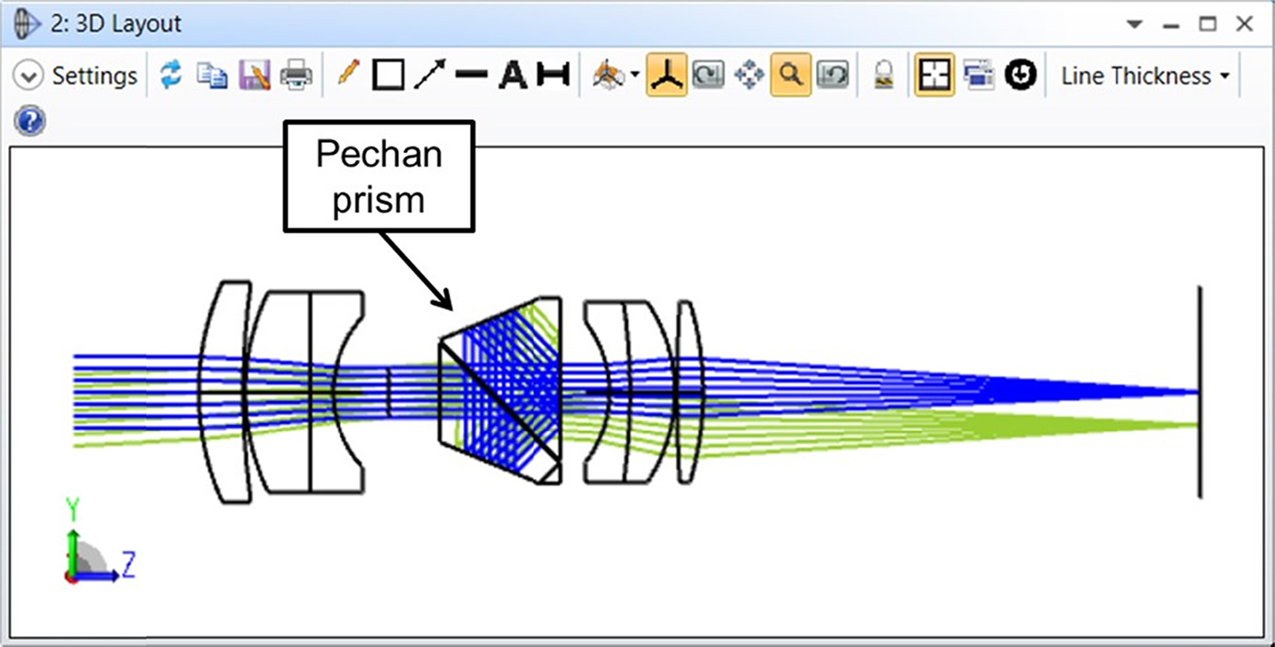The image size is (1275, 647).
Task: Open the window options triangle menu
Action: (x=1134, y=25)
